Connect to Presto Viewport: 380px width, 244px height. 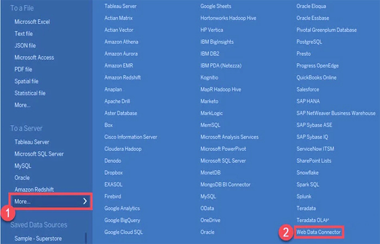[303, 54]
